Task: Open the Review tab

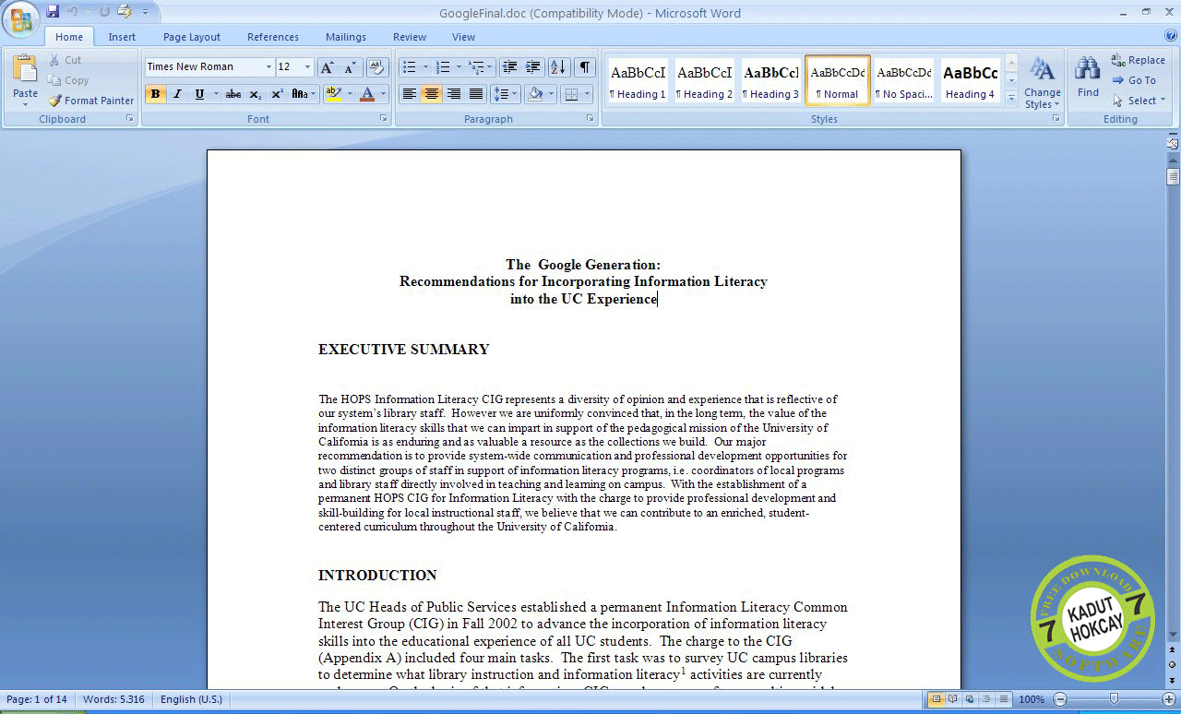Action: (410, 37)
